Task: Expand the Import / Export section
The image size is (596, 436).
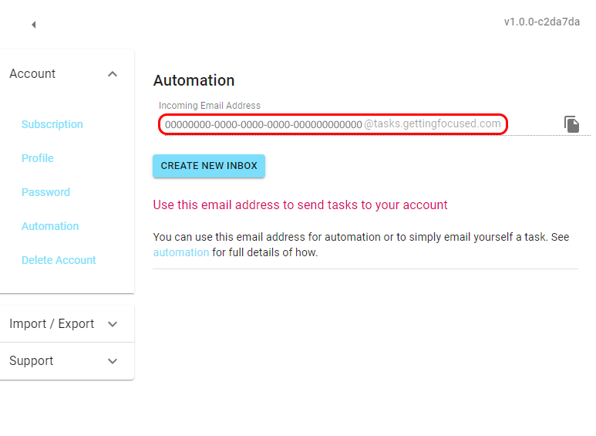Action: click(113, 324)
